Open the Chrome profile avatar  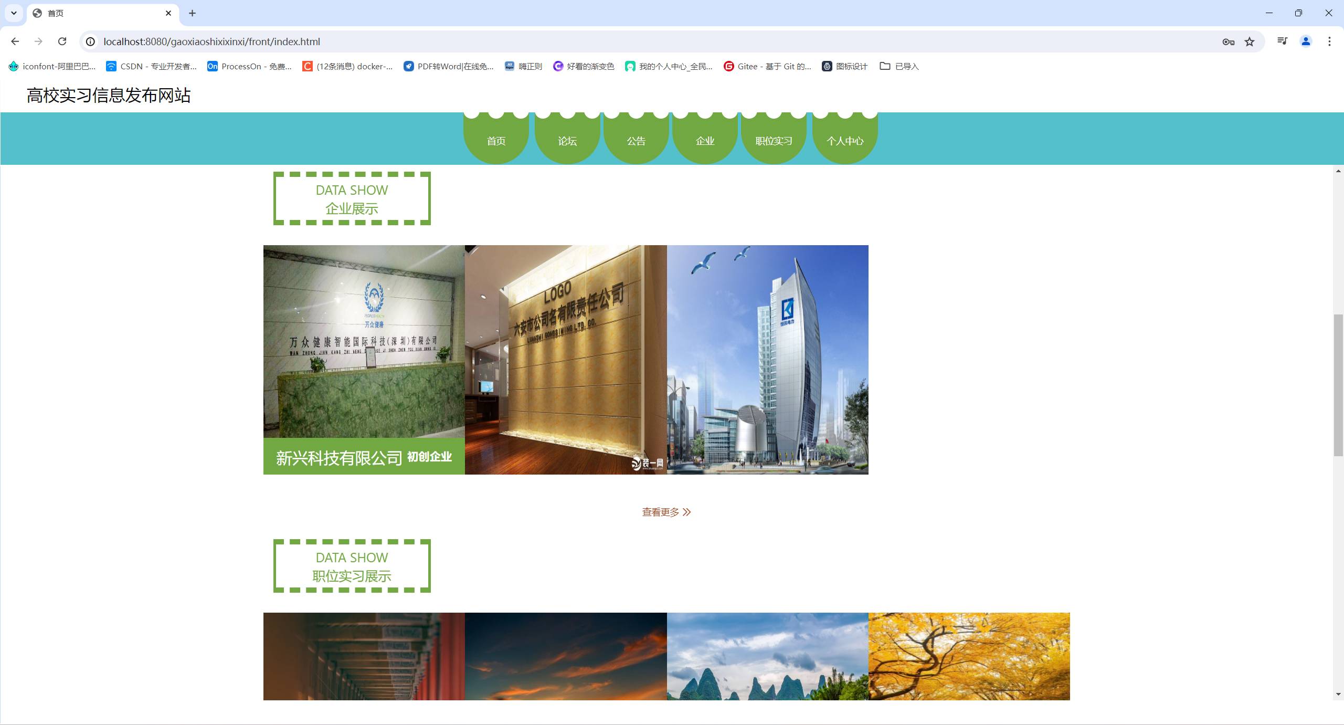(x=1306, y=41)
